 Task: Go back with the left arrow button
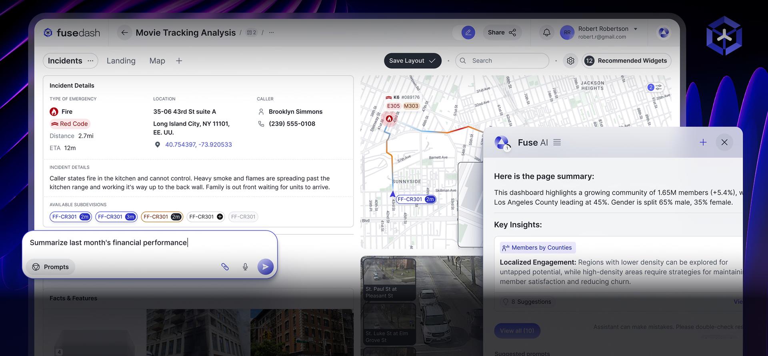(x=125, y=32)
